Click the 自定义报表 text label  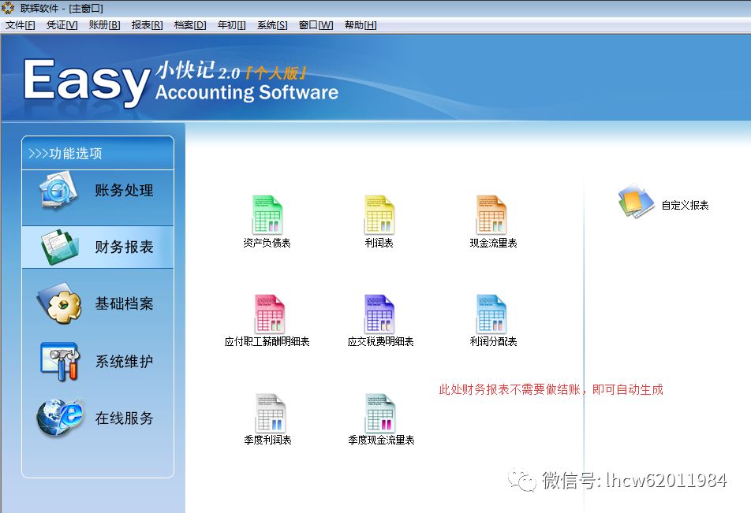click(685, 206)
